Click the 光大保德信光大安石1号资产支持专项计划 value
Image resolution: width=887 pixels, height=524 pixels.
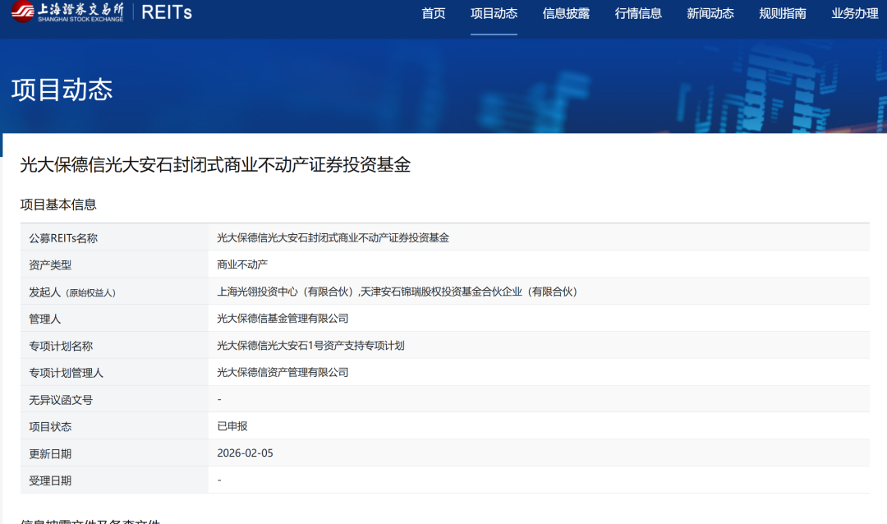(x=310, y=346)
